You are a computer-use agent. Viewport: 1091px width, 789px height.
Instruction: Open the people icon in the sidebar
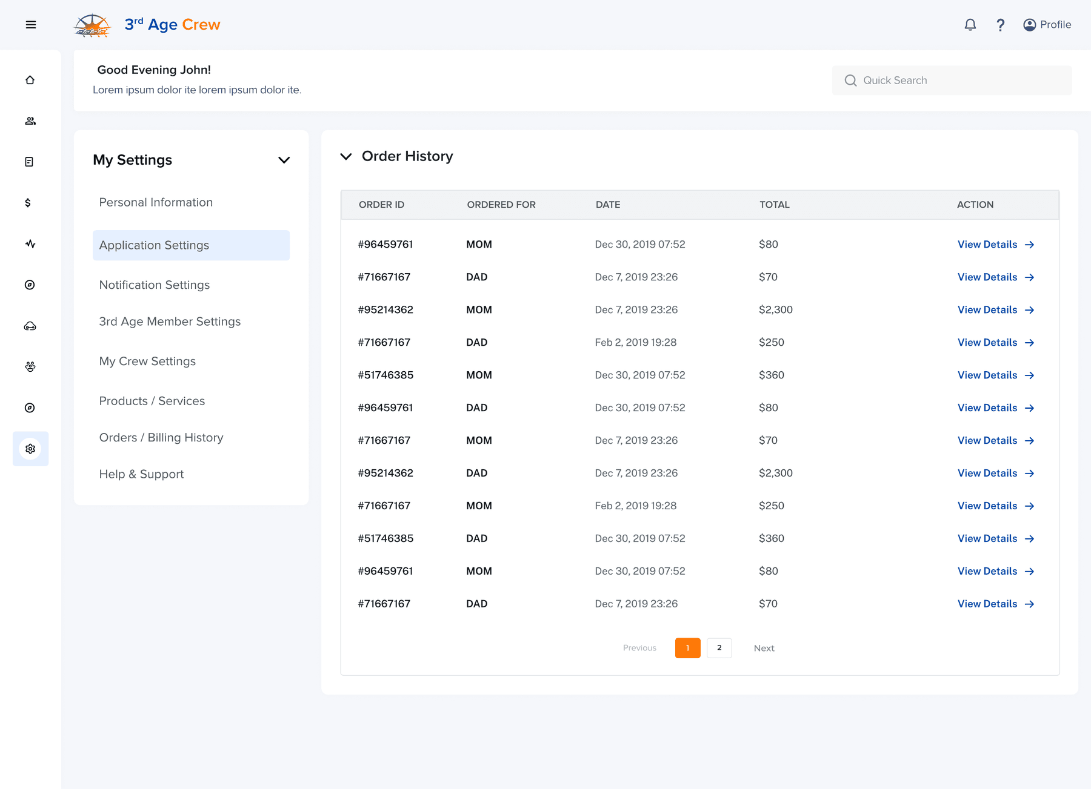pyautogui.click(x=30, y=121)
